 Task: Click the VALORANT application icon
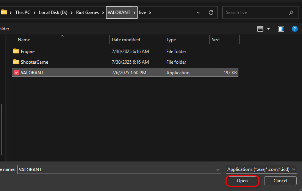16,72
